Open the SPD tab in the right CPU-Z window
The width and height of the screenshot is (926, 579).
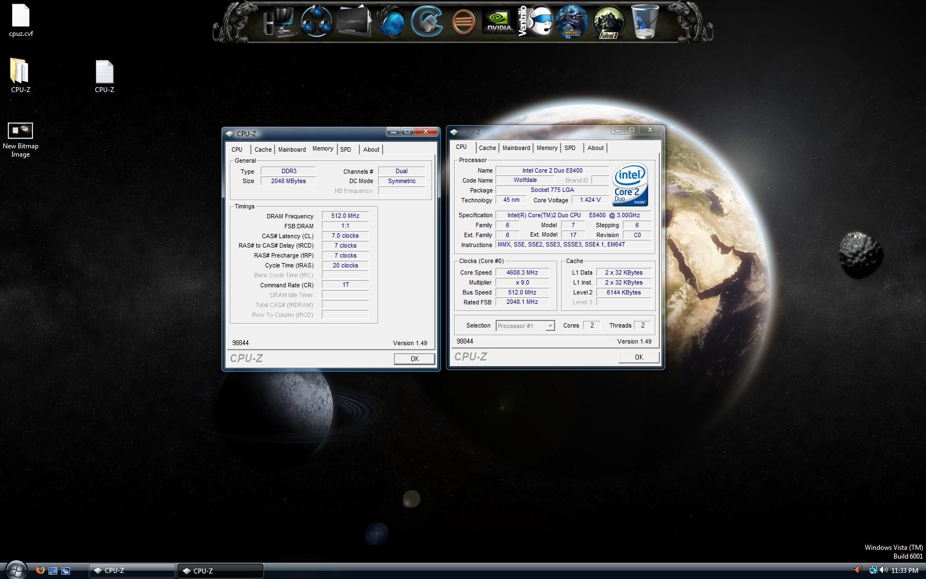[570, 148]
